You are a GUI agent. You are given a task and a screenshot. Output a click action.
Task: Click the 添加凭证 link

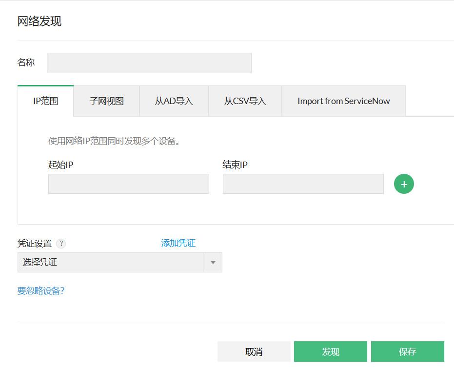[x=178, y=243]
